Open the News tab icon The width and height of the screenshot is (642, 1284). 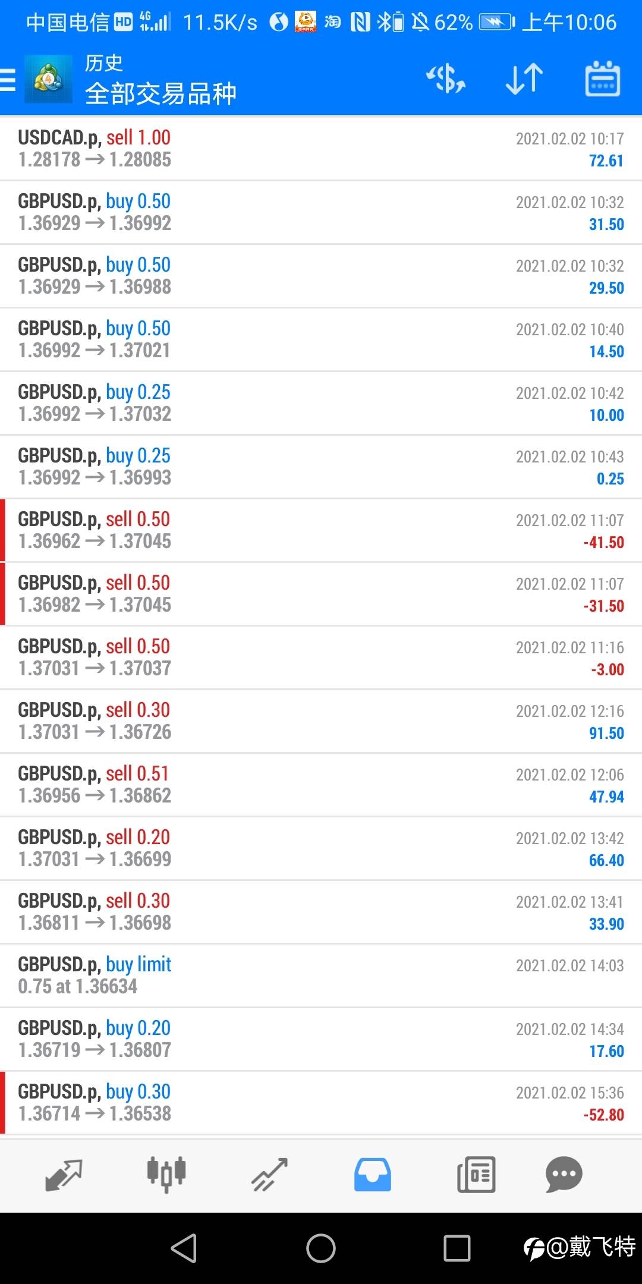pyautogui.click(x=476, y=1175)
